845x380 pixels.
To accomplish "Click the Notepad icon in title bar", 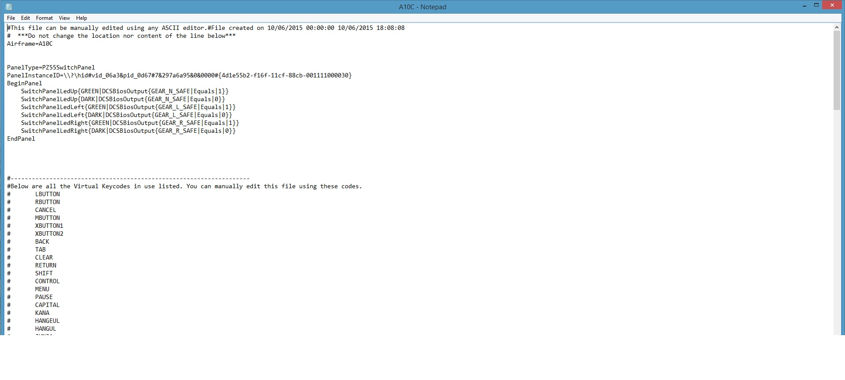I will point(9,7).
